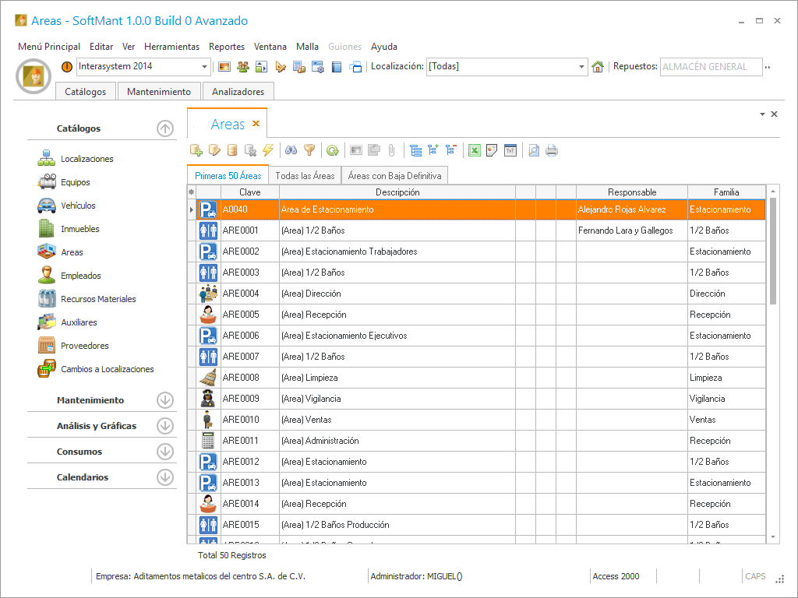
Task: Expand the Consumos sidebar section
Action: (164, 452)
